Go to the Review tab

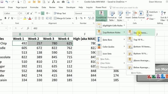52,7
